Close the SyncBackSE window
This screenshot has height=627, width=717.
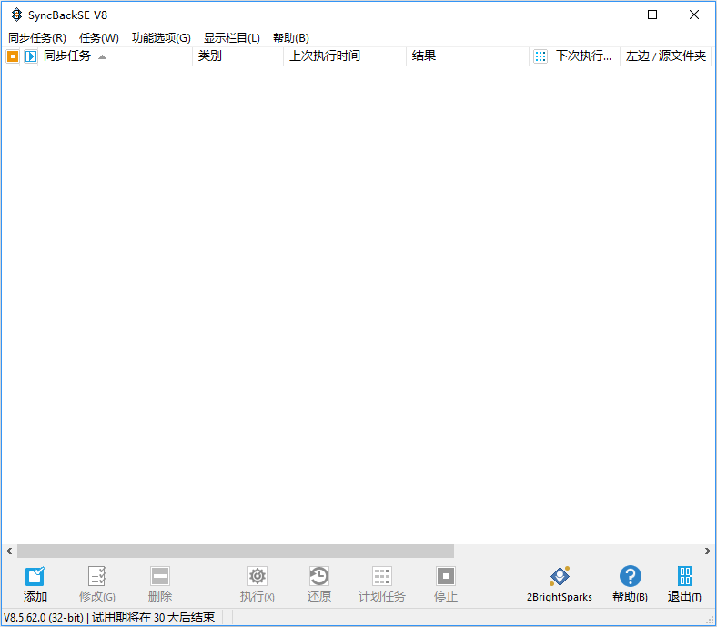point(694,15)
